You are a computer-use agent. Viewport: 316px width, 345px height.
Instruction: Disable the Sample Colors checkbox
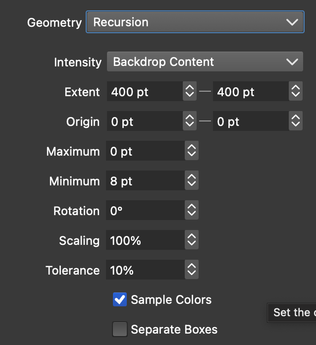coord(120,299)
